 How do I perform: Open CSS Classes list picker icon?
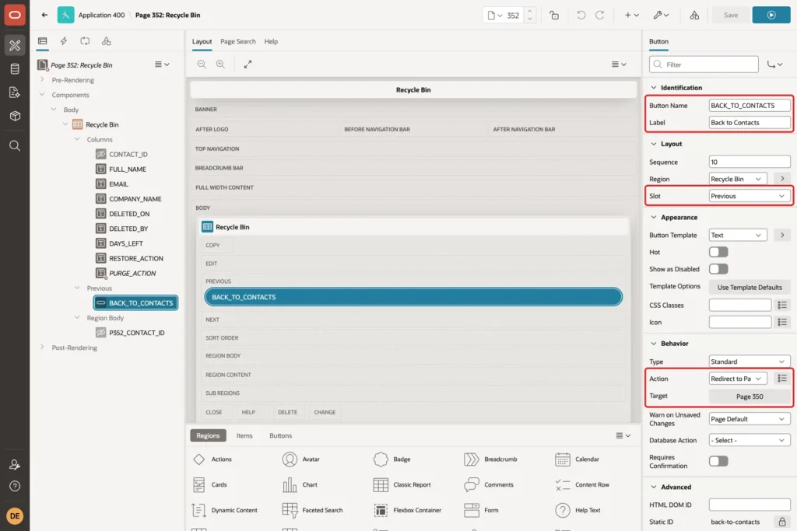(x=781, y=305)
